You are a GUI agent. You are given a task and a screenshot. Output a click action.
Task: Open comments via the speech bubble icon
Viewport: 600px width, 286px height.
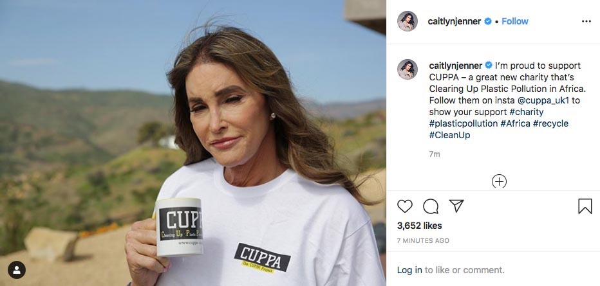point(431,206)
